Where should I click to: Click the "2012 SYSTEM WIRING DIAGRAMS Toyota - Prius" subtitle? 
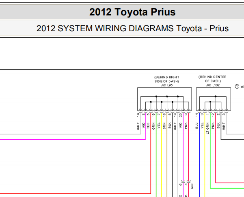(132, 28)
